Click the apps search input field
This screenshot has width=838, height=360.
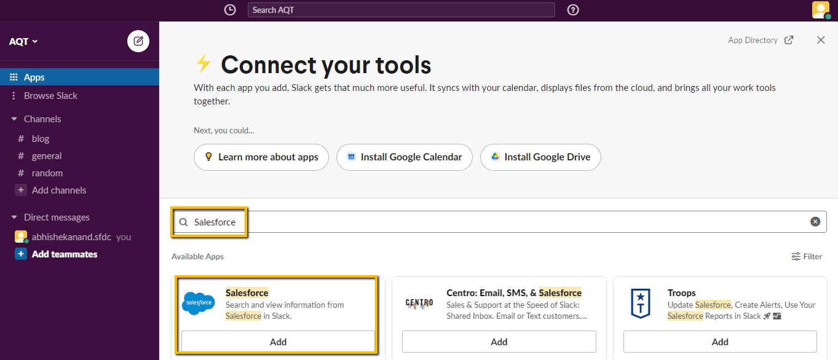point(499,222)
